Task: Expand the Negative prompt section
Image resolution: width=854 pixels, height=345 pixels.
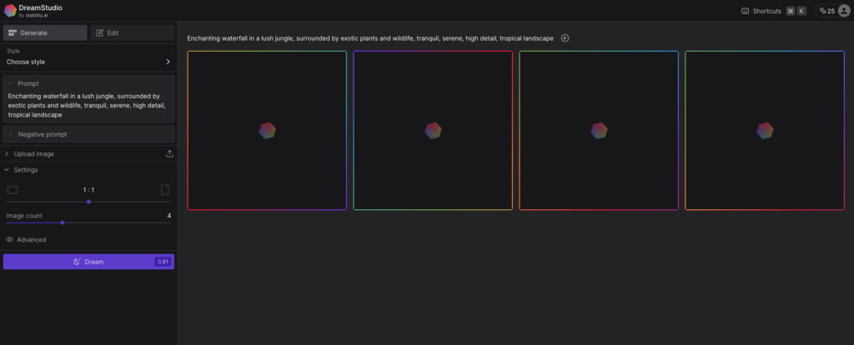Action: (88, 134)
